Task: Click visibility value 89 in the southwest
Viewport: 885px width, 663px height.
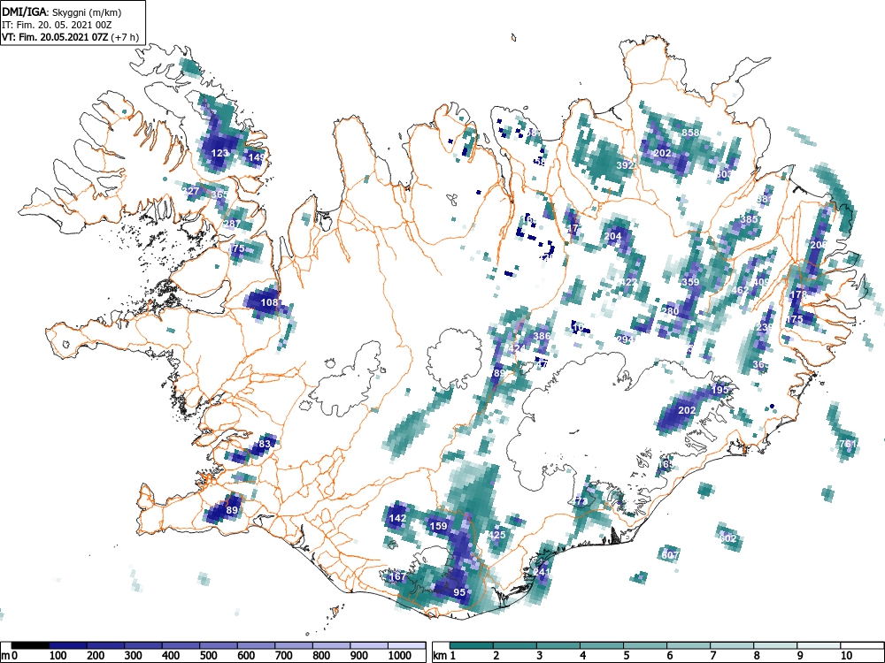Action: 232,510
